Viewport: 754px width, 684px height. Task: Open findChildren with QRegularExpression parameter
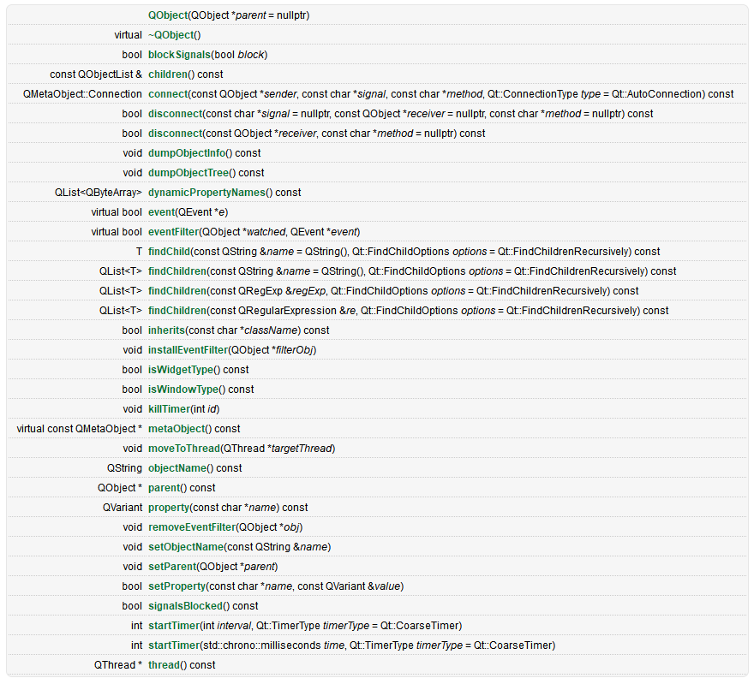point(177,311)
